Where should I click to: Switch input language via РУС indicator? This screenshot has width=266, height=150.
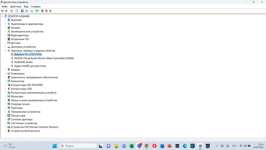234,146
